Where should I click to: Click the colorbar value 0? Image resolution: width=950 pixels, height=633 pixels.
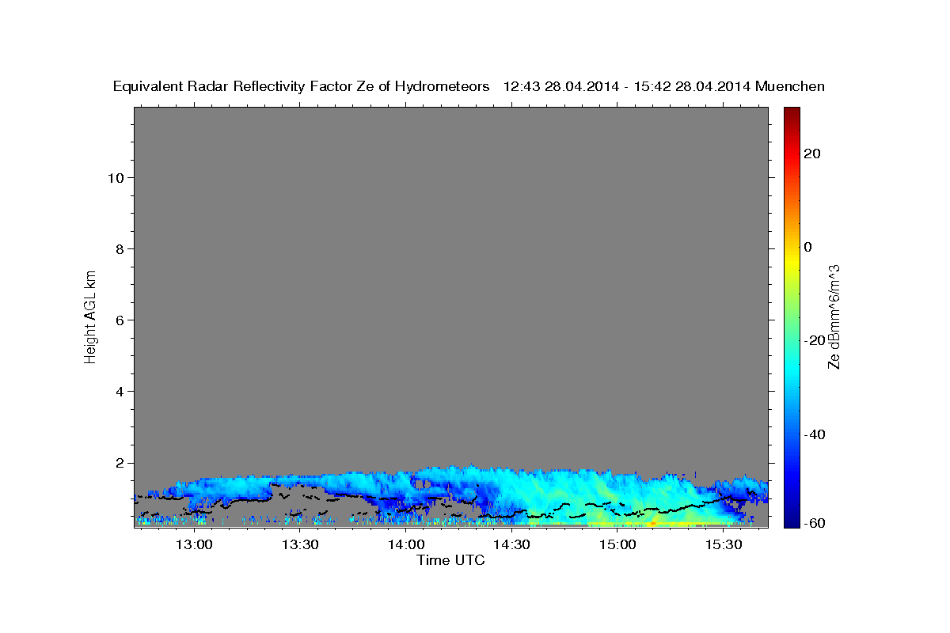(808, 247)
